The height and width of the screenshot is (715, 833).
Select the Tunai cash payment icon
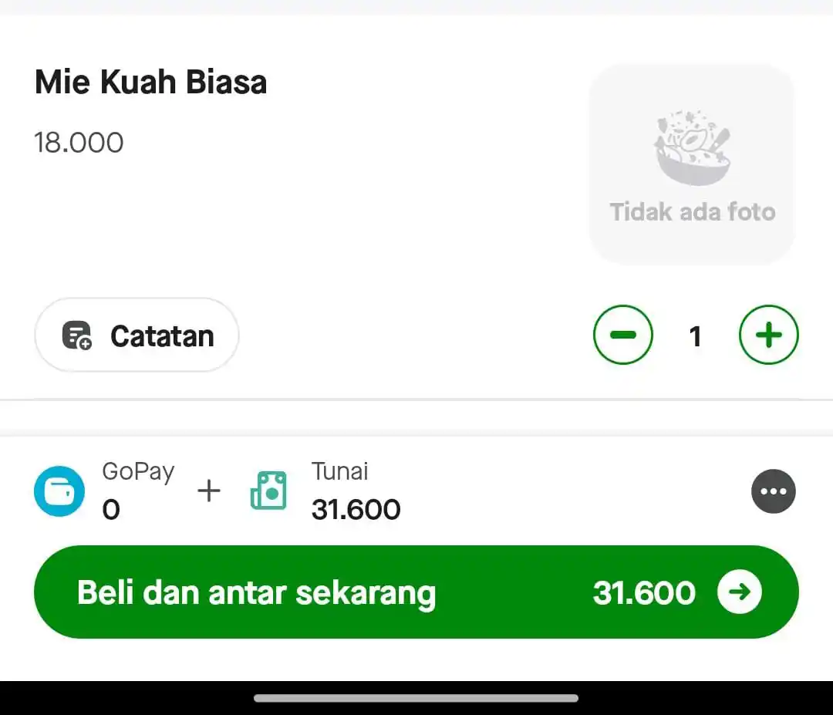pyautogui.click(x=268, y=491)
